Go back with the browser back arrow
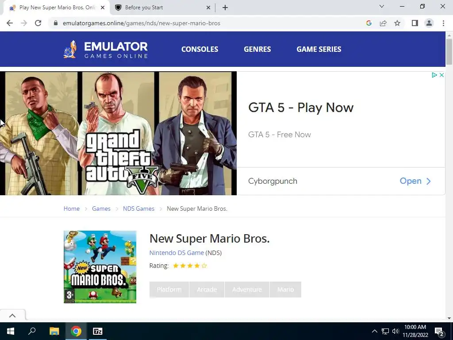453x340 pixels. (x=10, y=23)
